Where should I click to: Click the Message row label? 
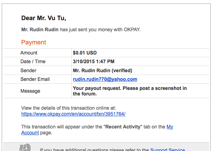pyautogui.click(x=30, y=91)
